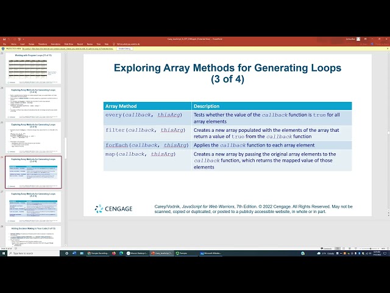This screenshot has height=293, width=390.
Task: Open the Slide Show ribbon tab
Action: click(x=69, y=44)
